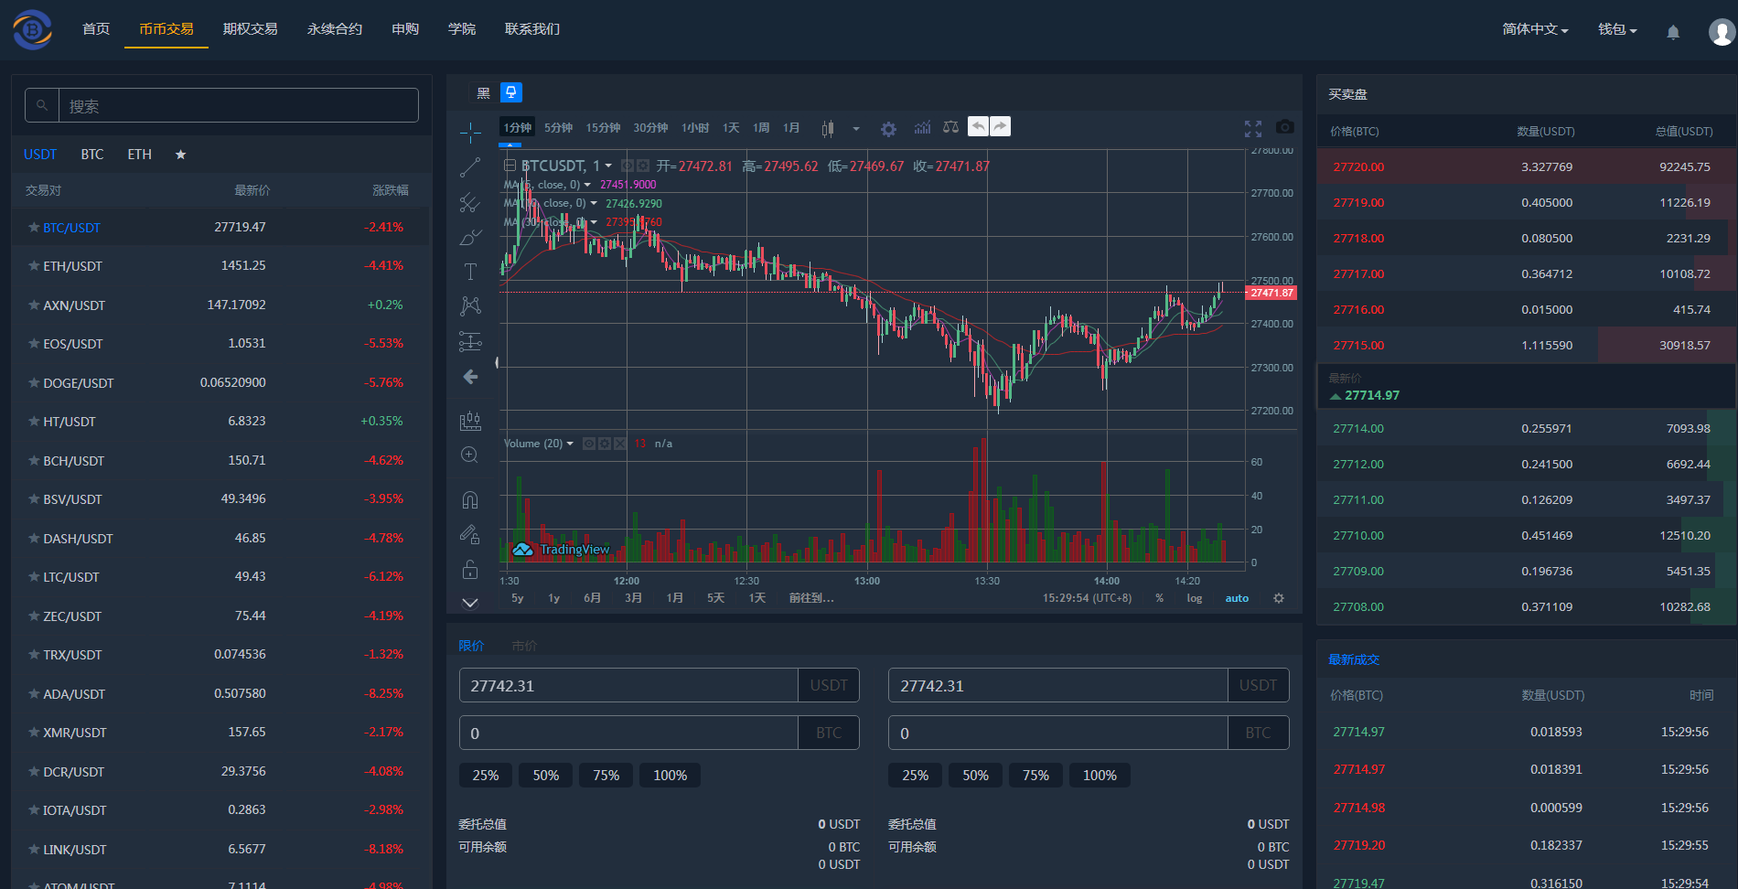The image size is (1738, 889).
Task: Switch to the 市价 order tab
Action: coord(525,646)
